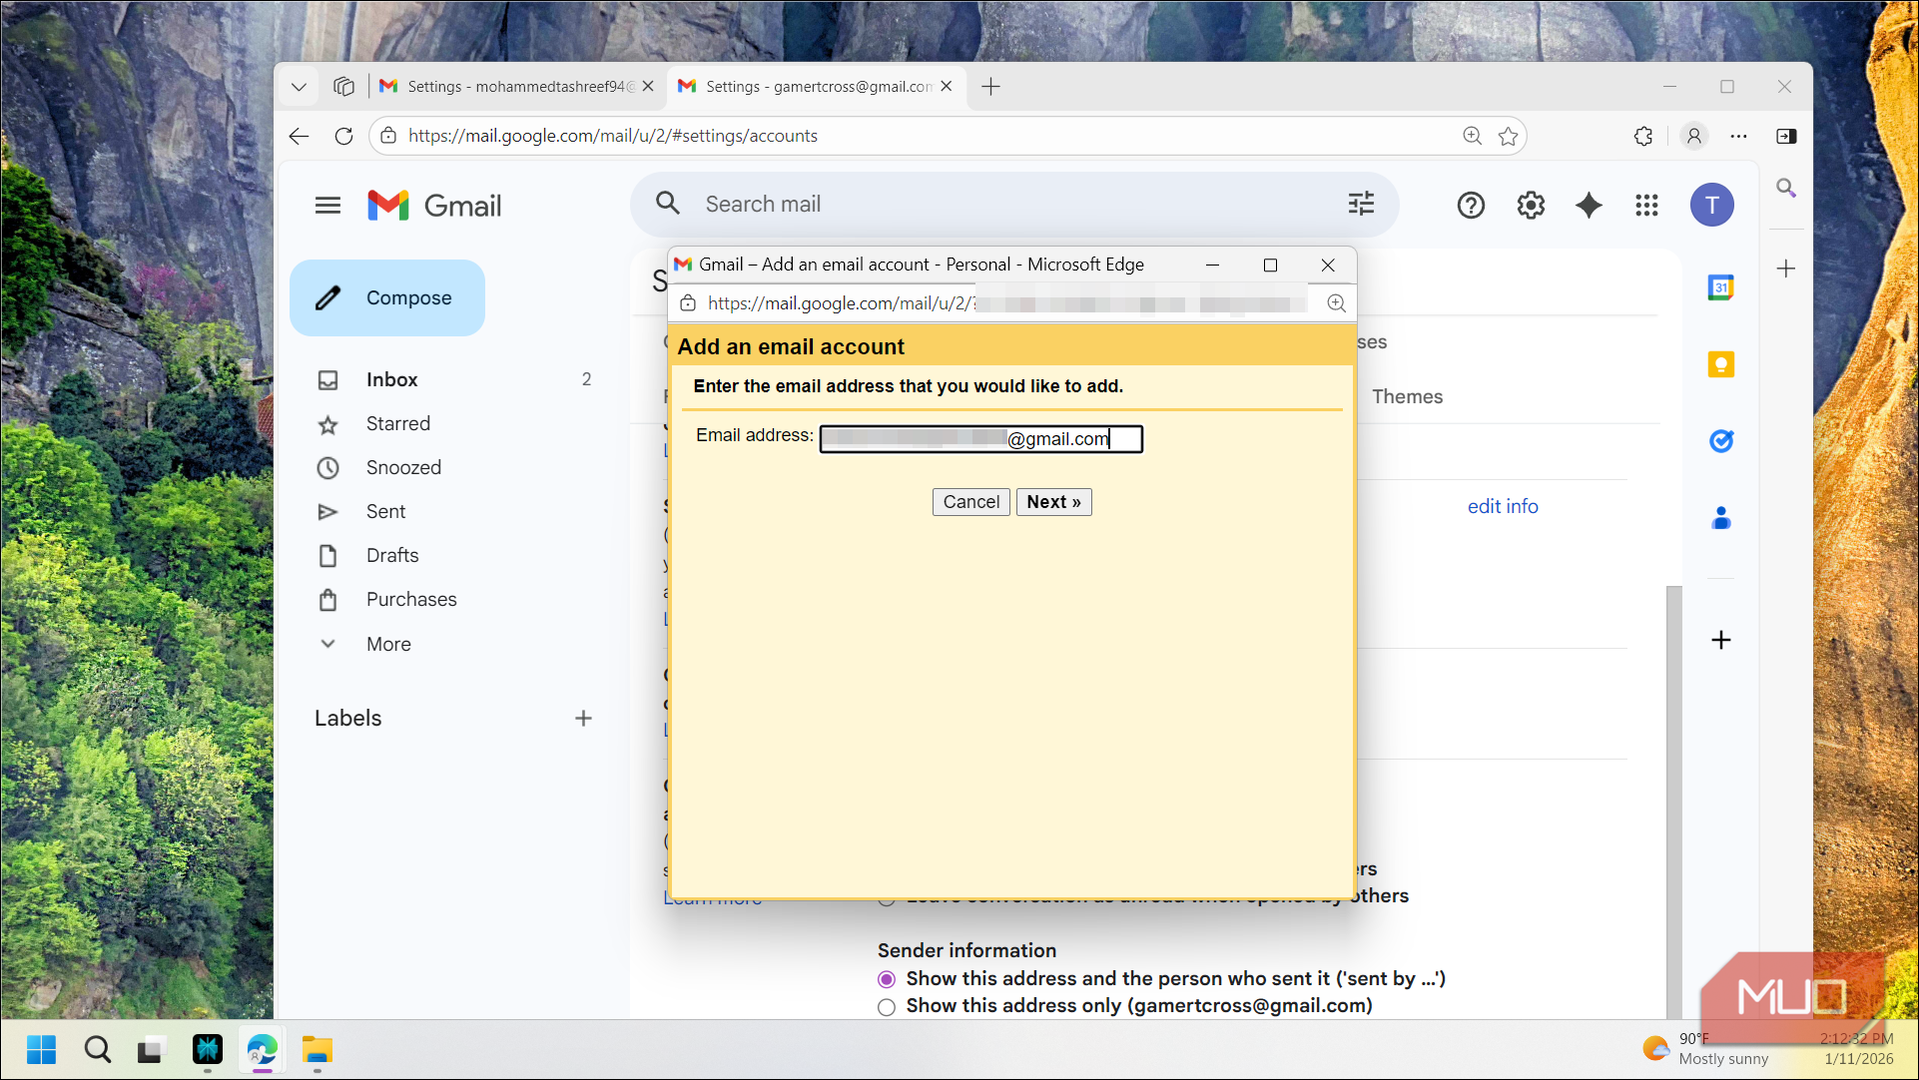This screenshot has height=1080, width=1919.
Task: Refresh the main browser page
Action: click(343, 136)
